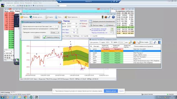Click the green spreadsheet icon near Quik tracking option
Viewport: 177px width, 99px height.
pyautogui.click(x=112, y=30)
